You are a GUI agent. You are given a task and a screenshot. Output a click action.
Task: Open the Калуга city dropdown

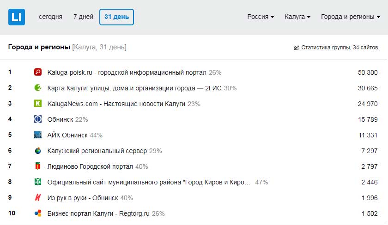click(297, 17)
